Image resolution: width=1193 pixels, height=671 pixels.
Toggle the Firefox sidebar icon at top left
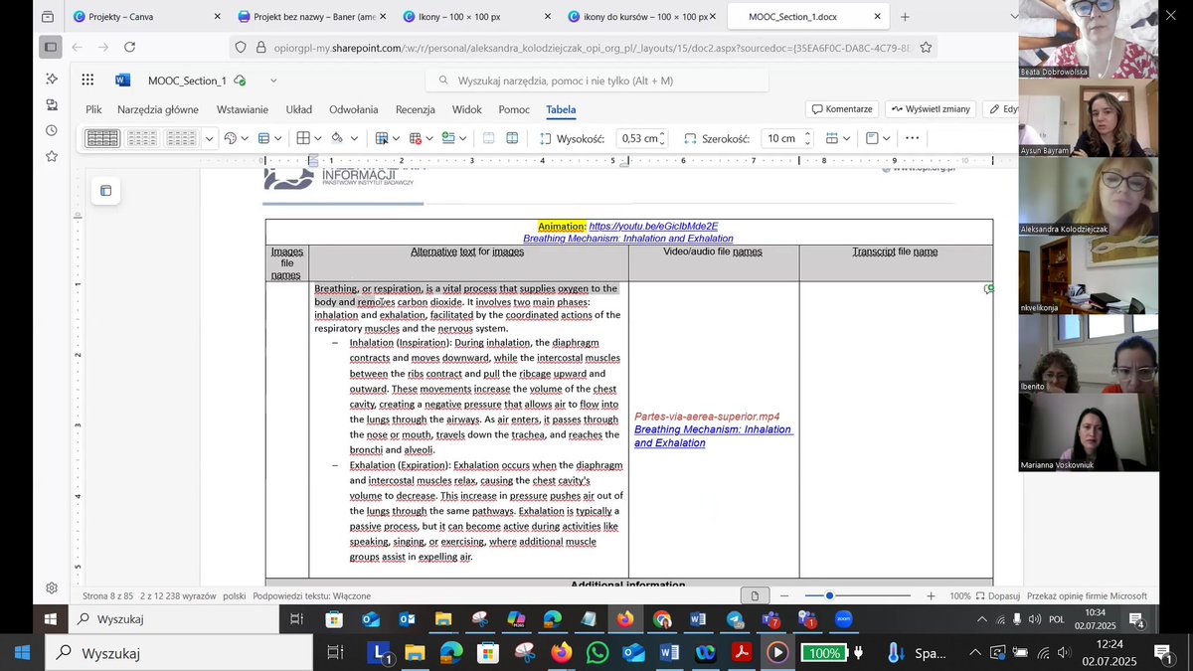(x=50, y=47)
